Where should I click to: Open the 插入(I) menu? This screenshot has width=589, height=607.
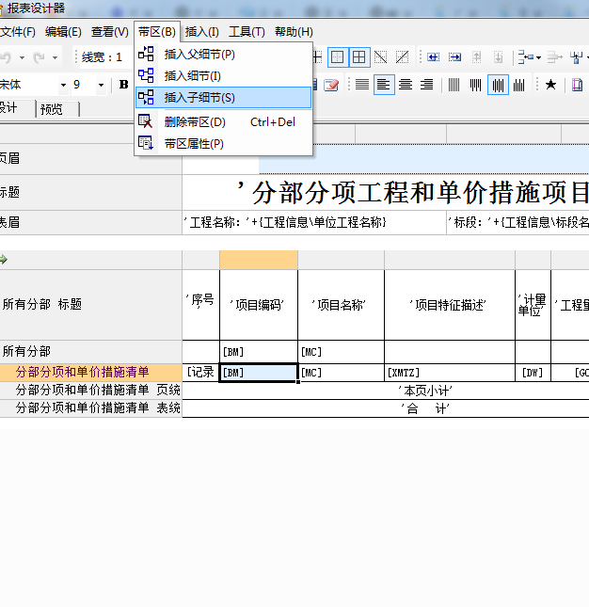(x=202, y=32)
